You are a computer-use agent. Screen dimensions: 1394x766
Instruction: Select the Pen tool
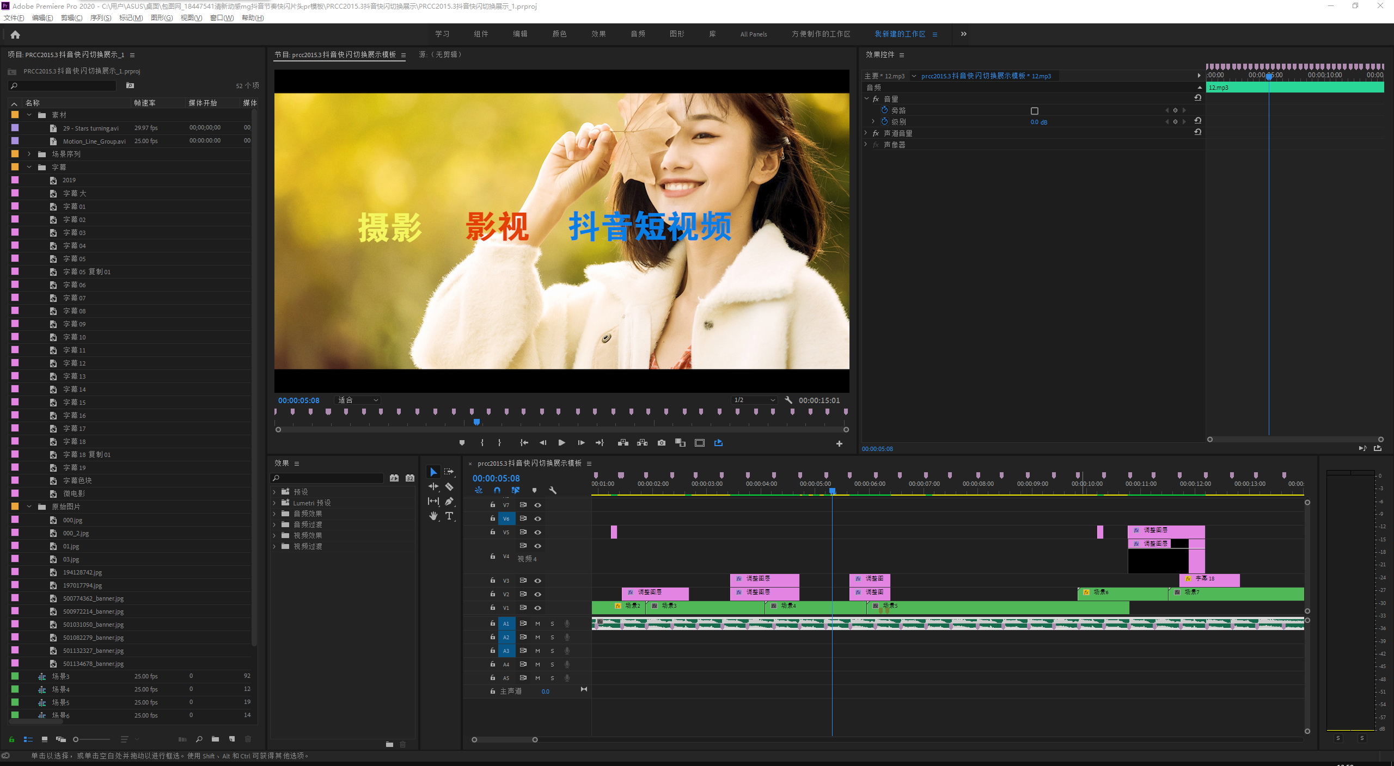pos(449,501)
